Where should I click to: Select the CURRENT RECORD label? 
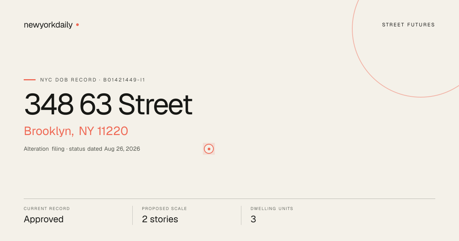pyautogui.click(x=47, y=209)
